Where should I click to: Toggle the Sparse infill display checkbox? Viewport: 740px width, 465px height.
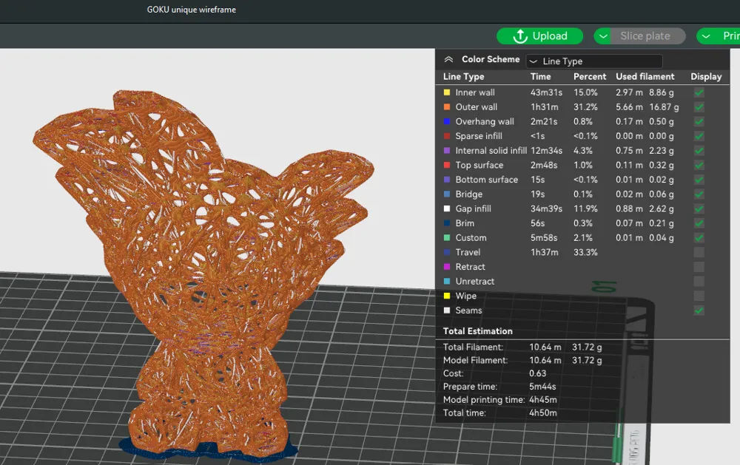point(699,136)
